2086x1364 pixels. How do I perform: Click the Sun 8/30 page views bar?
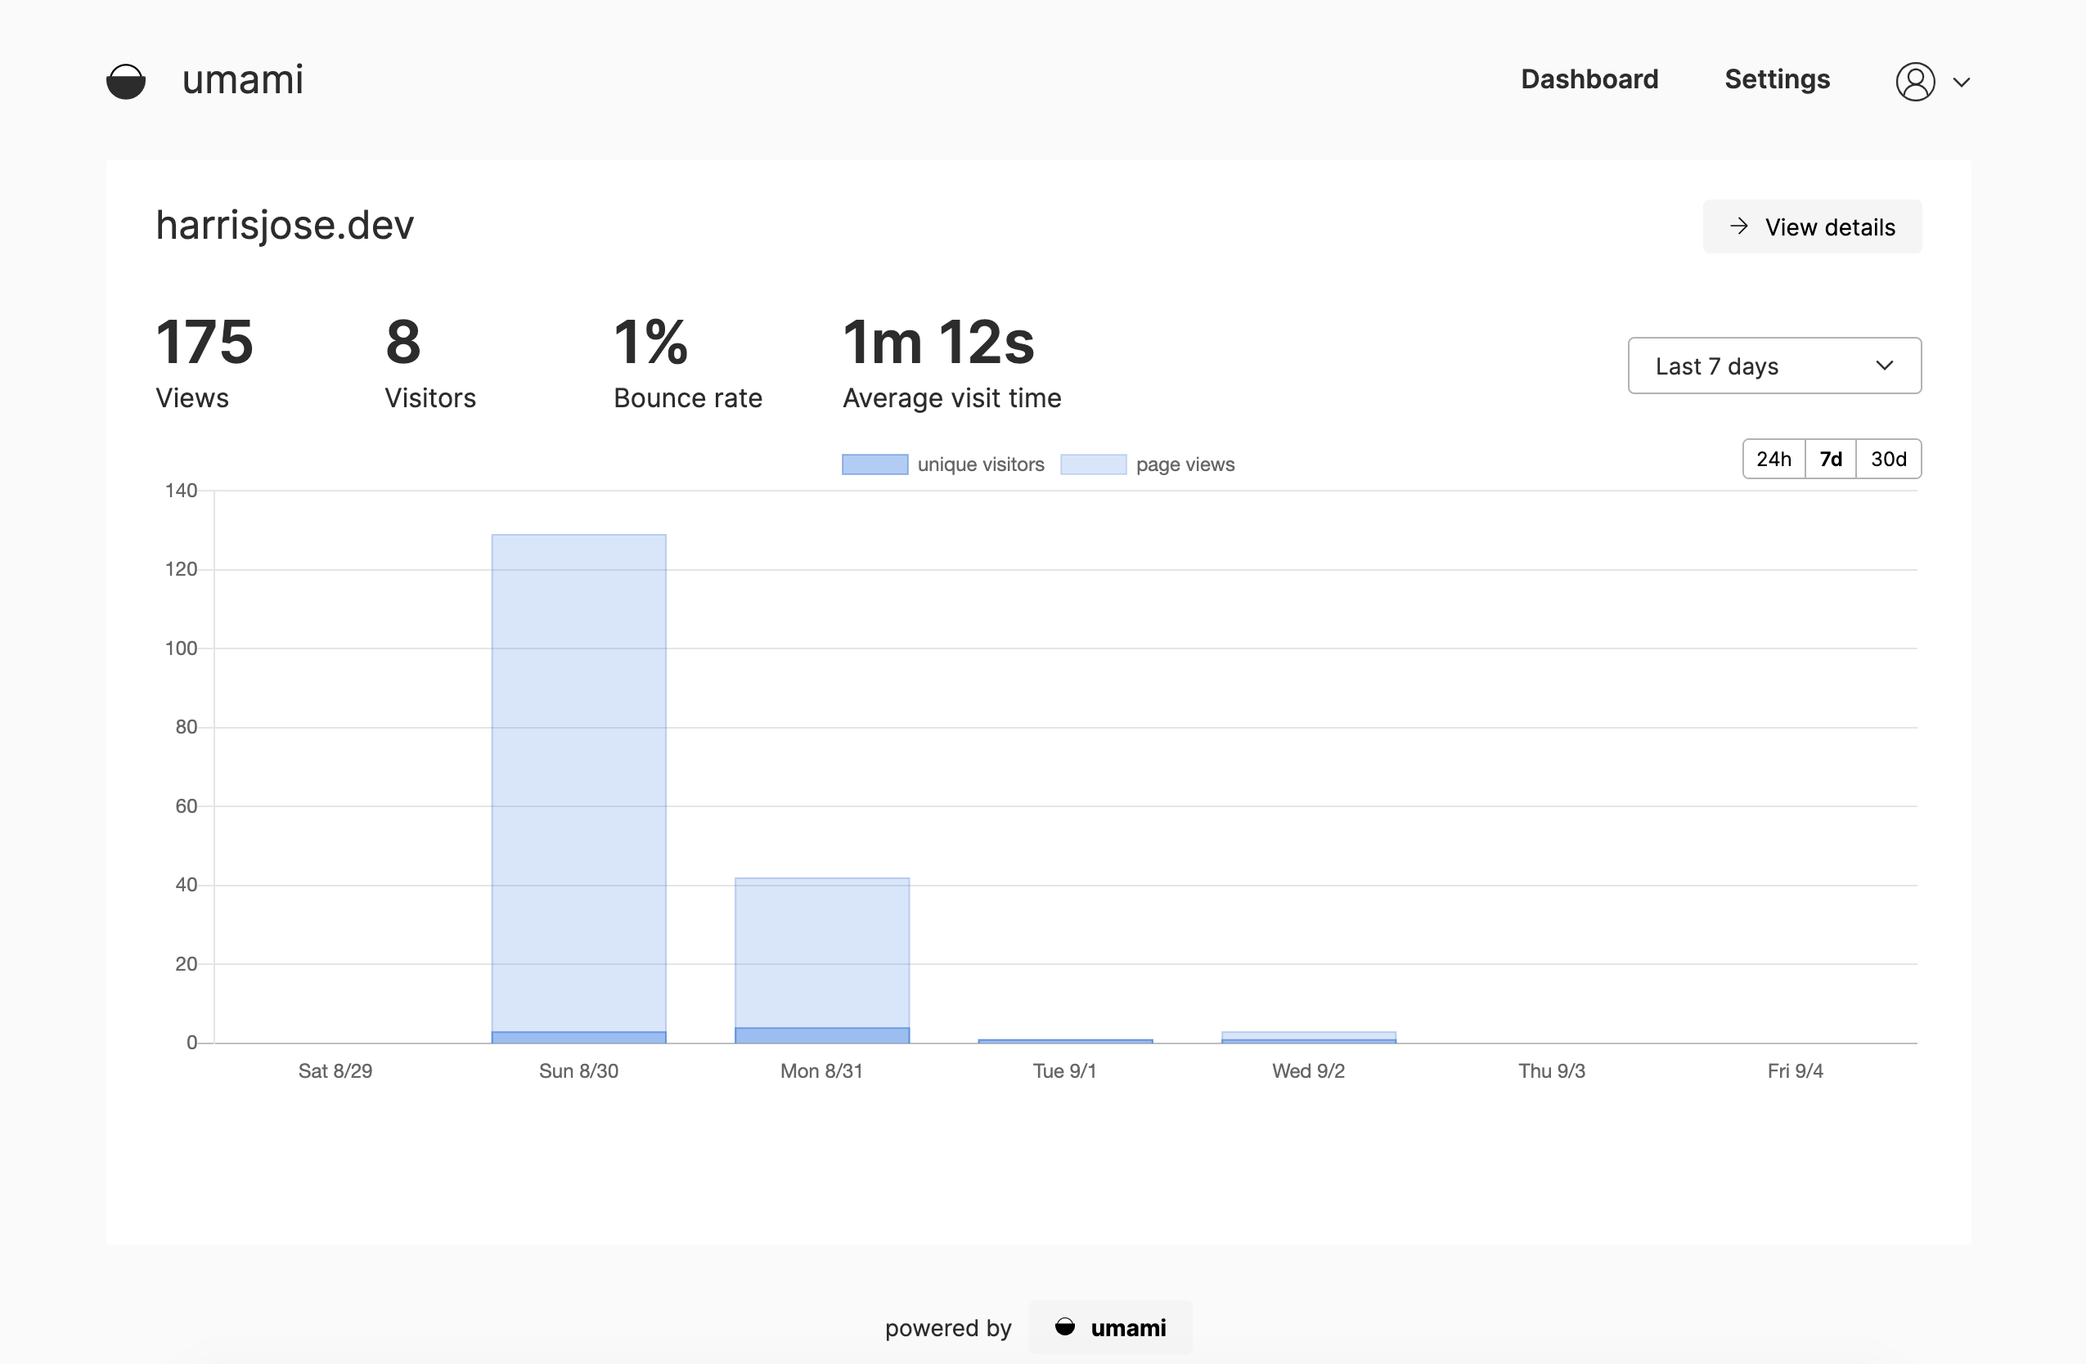(578, 783)
